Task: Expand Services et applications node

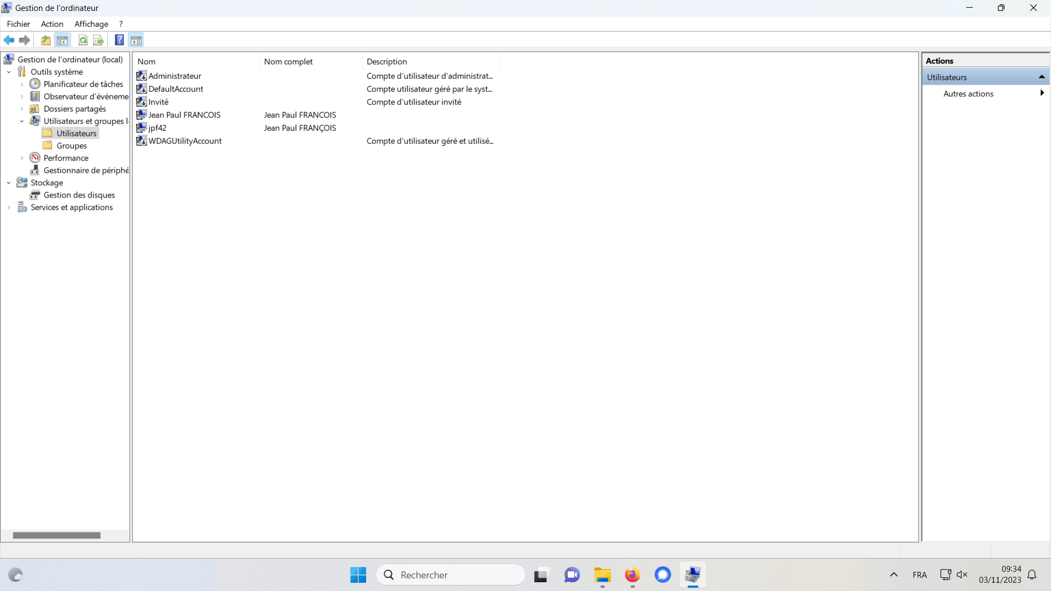Action: coord(9,207)
